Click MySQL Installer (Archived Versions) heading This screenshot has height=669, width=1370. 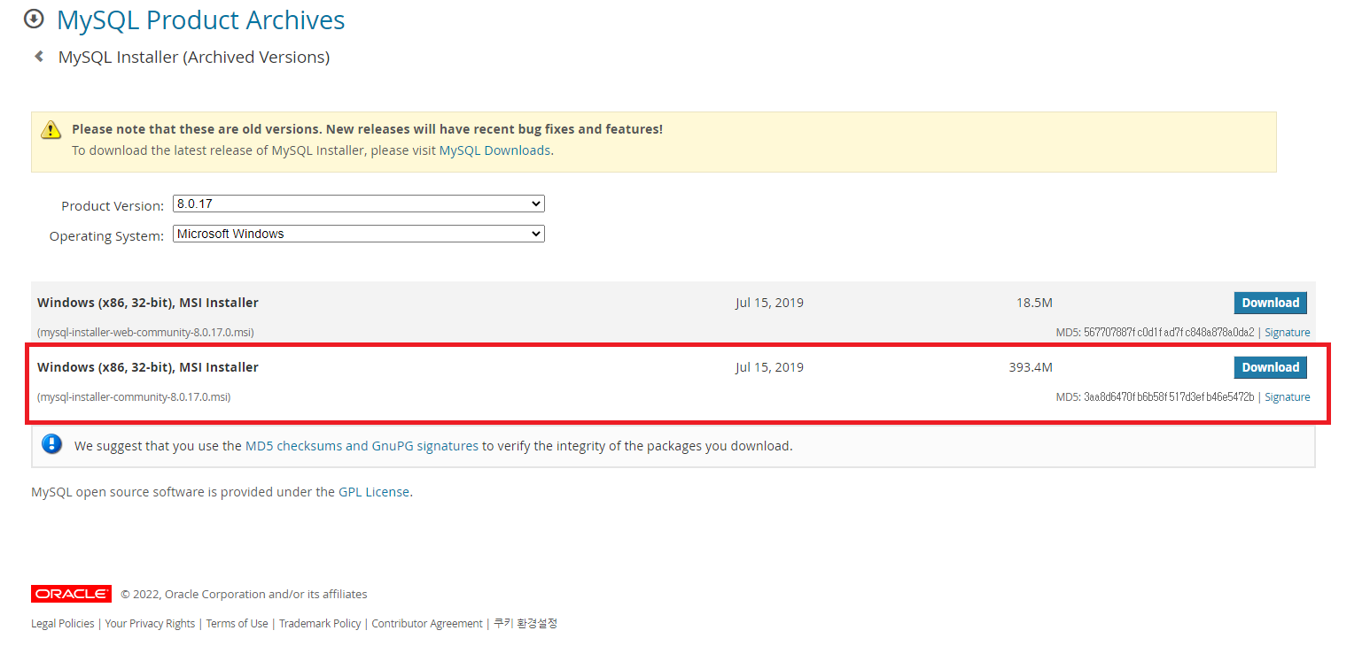click(x=194, y=58)
